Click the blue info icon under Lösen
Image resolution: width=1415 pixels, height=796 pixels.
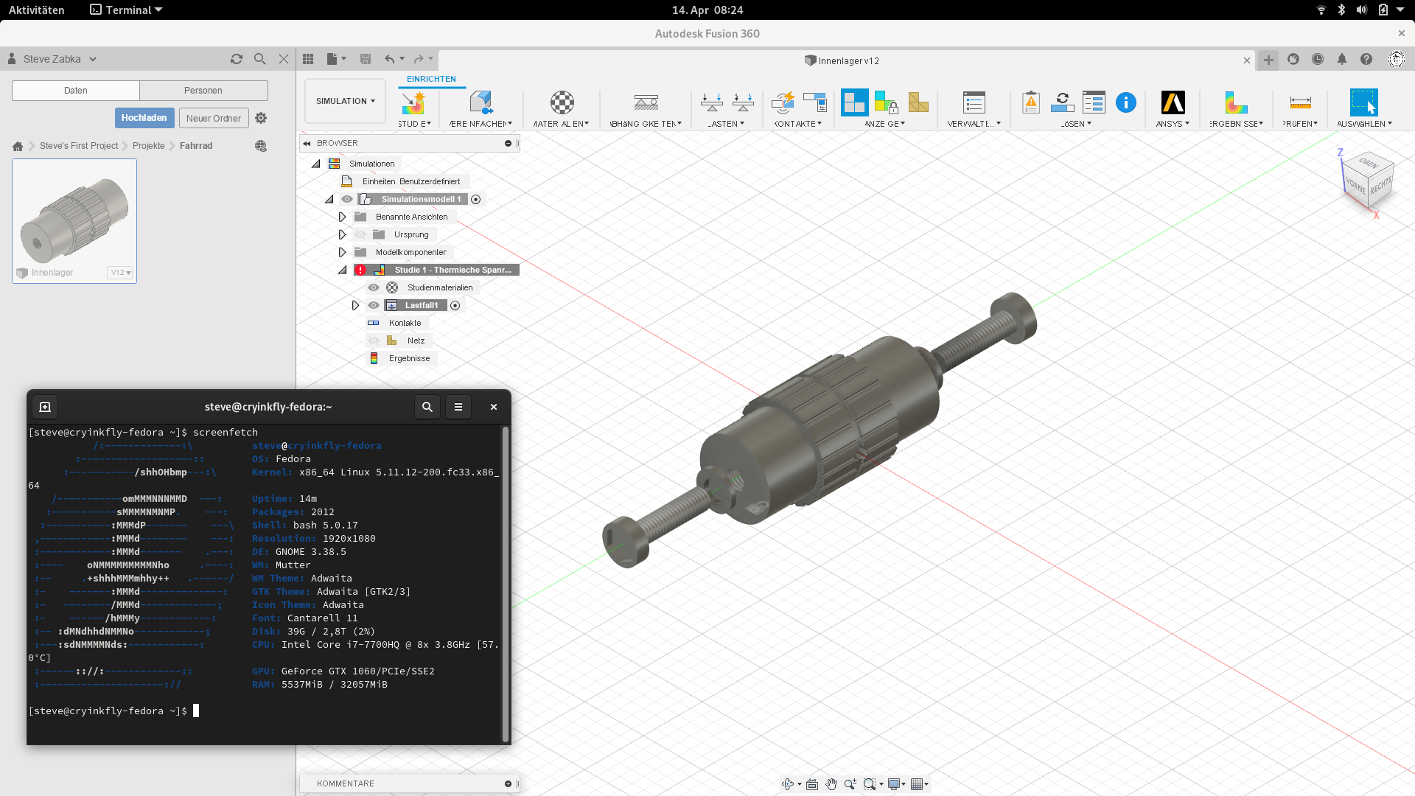coord(1125,103)
